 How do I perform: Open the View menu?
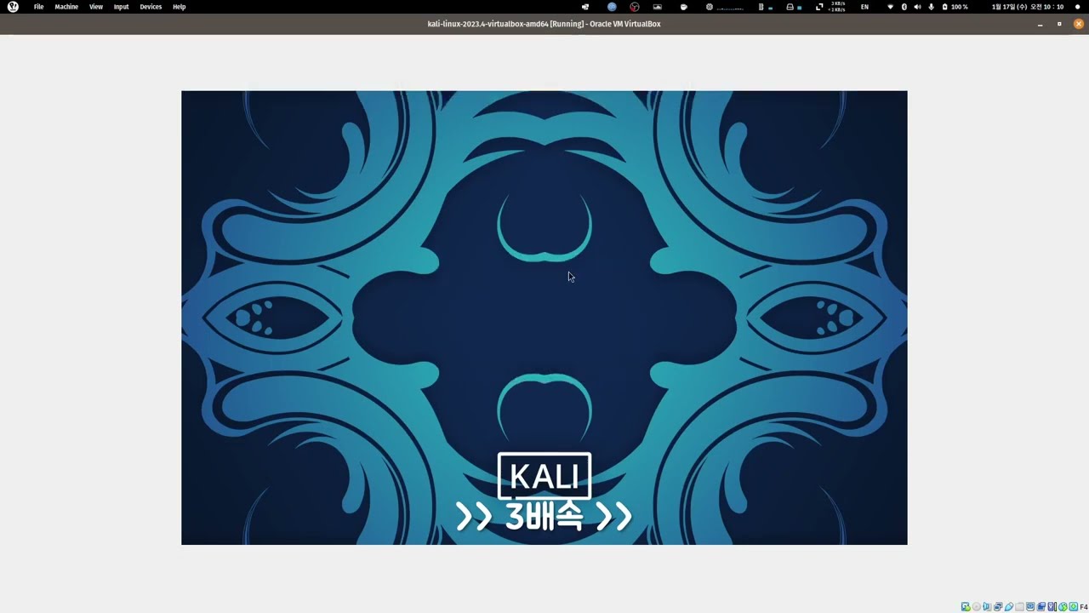click(x=96, y=7)
